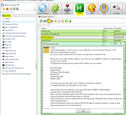
Task: Sort modules by the Name column
Action: click(72, 28)
